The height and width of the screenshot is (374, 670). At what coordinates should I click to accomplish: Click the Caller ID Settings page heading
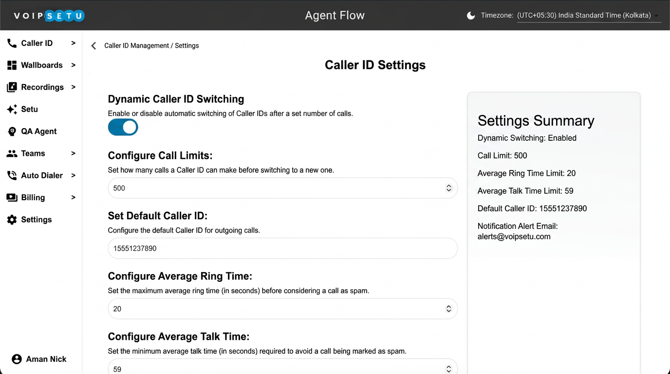375,65
